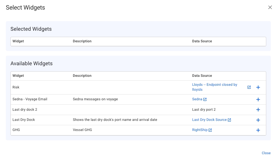277x160 pixels.
Task: Select the Last Dry Dock row name
Action: [24, 120]
